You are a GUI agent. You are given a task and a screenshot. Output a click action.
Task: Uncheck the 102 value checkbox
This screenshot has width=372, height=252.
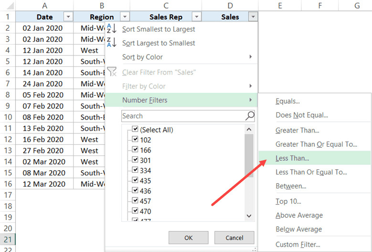[x=135, y=140]
